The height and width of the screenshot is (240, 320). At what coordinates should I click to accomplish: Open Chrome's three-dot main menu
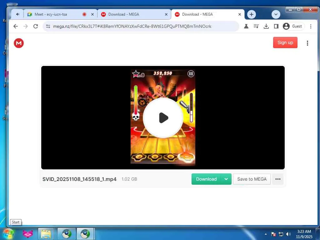pos(311,26)
